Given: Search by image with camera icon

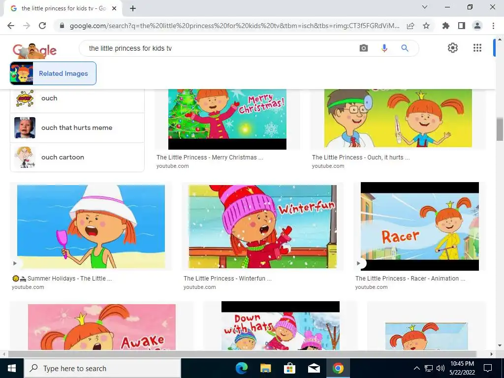Looking at the screenshot, I should point(364,48).
